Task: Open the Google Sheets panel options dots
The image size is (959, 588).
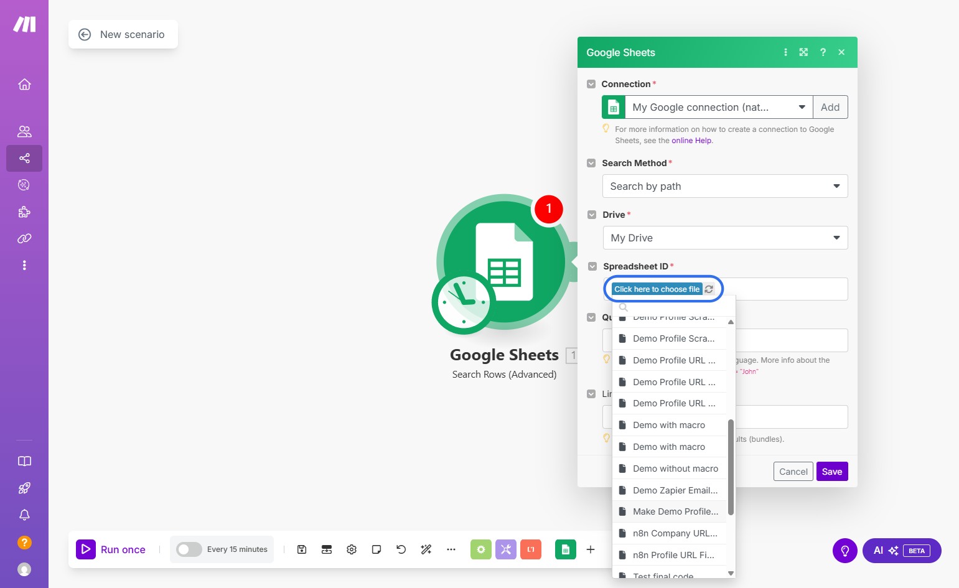Action: pyautogui.click(x=785, y=52)
